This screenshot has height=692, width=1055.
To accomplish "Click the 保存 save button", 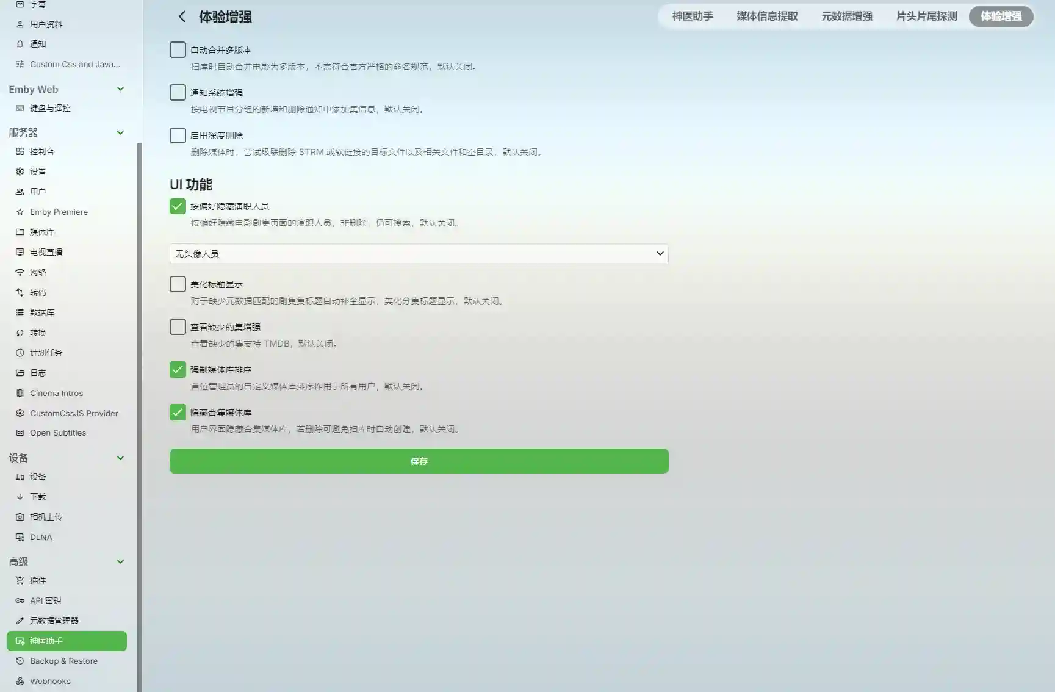I will pyautogui.click(x=419, y=461).
